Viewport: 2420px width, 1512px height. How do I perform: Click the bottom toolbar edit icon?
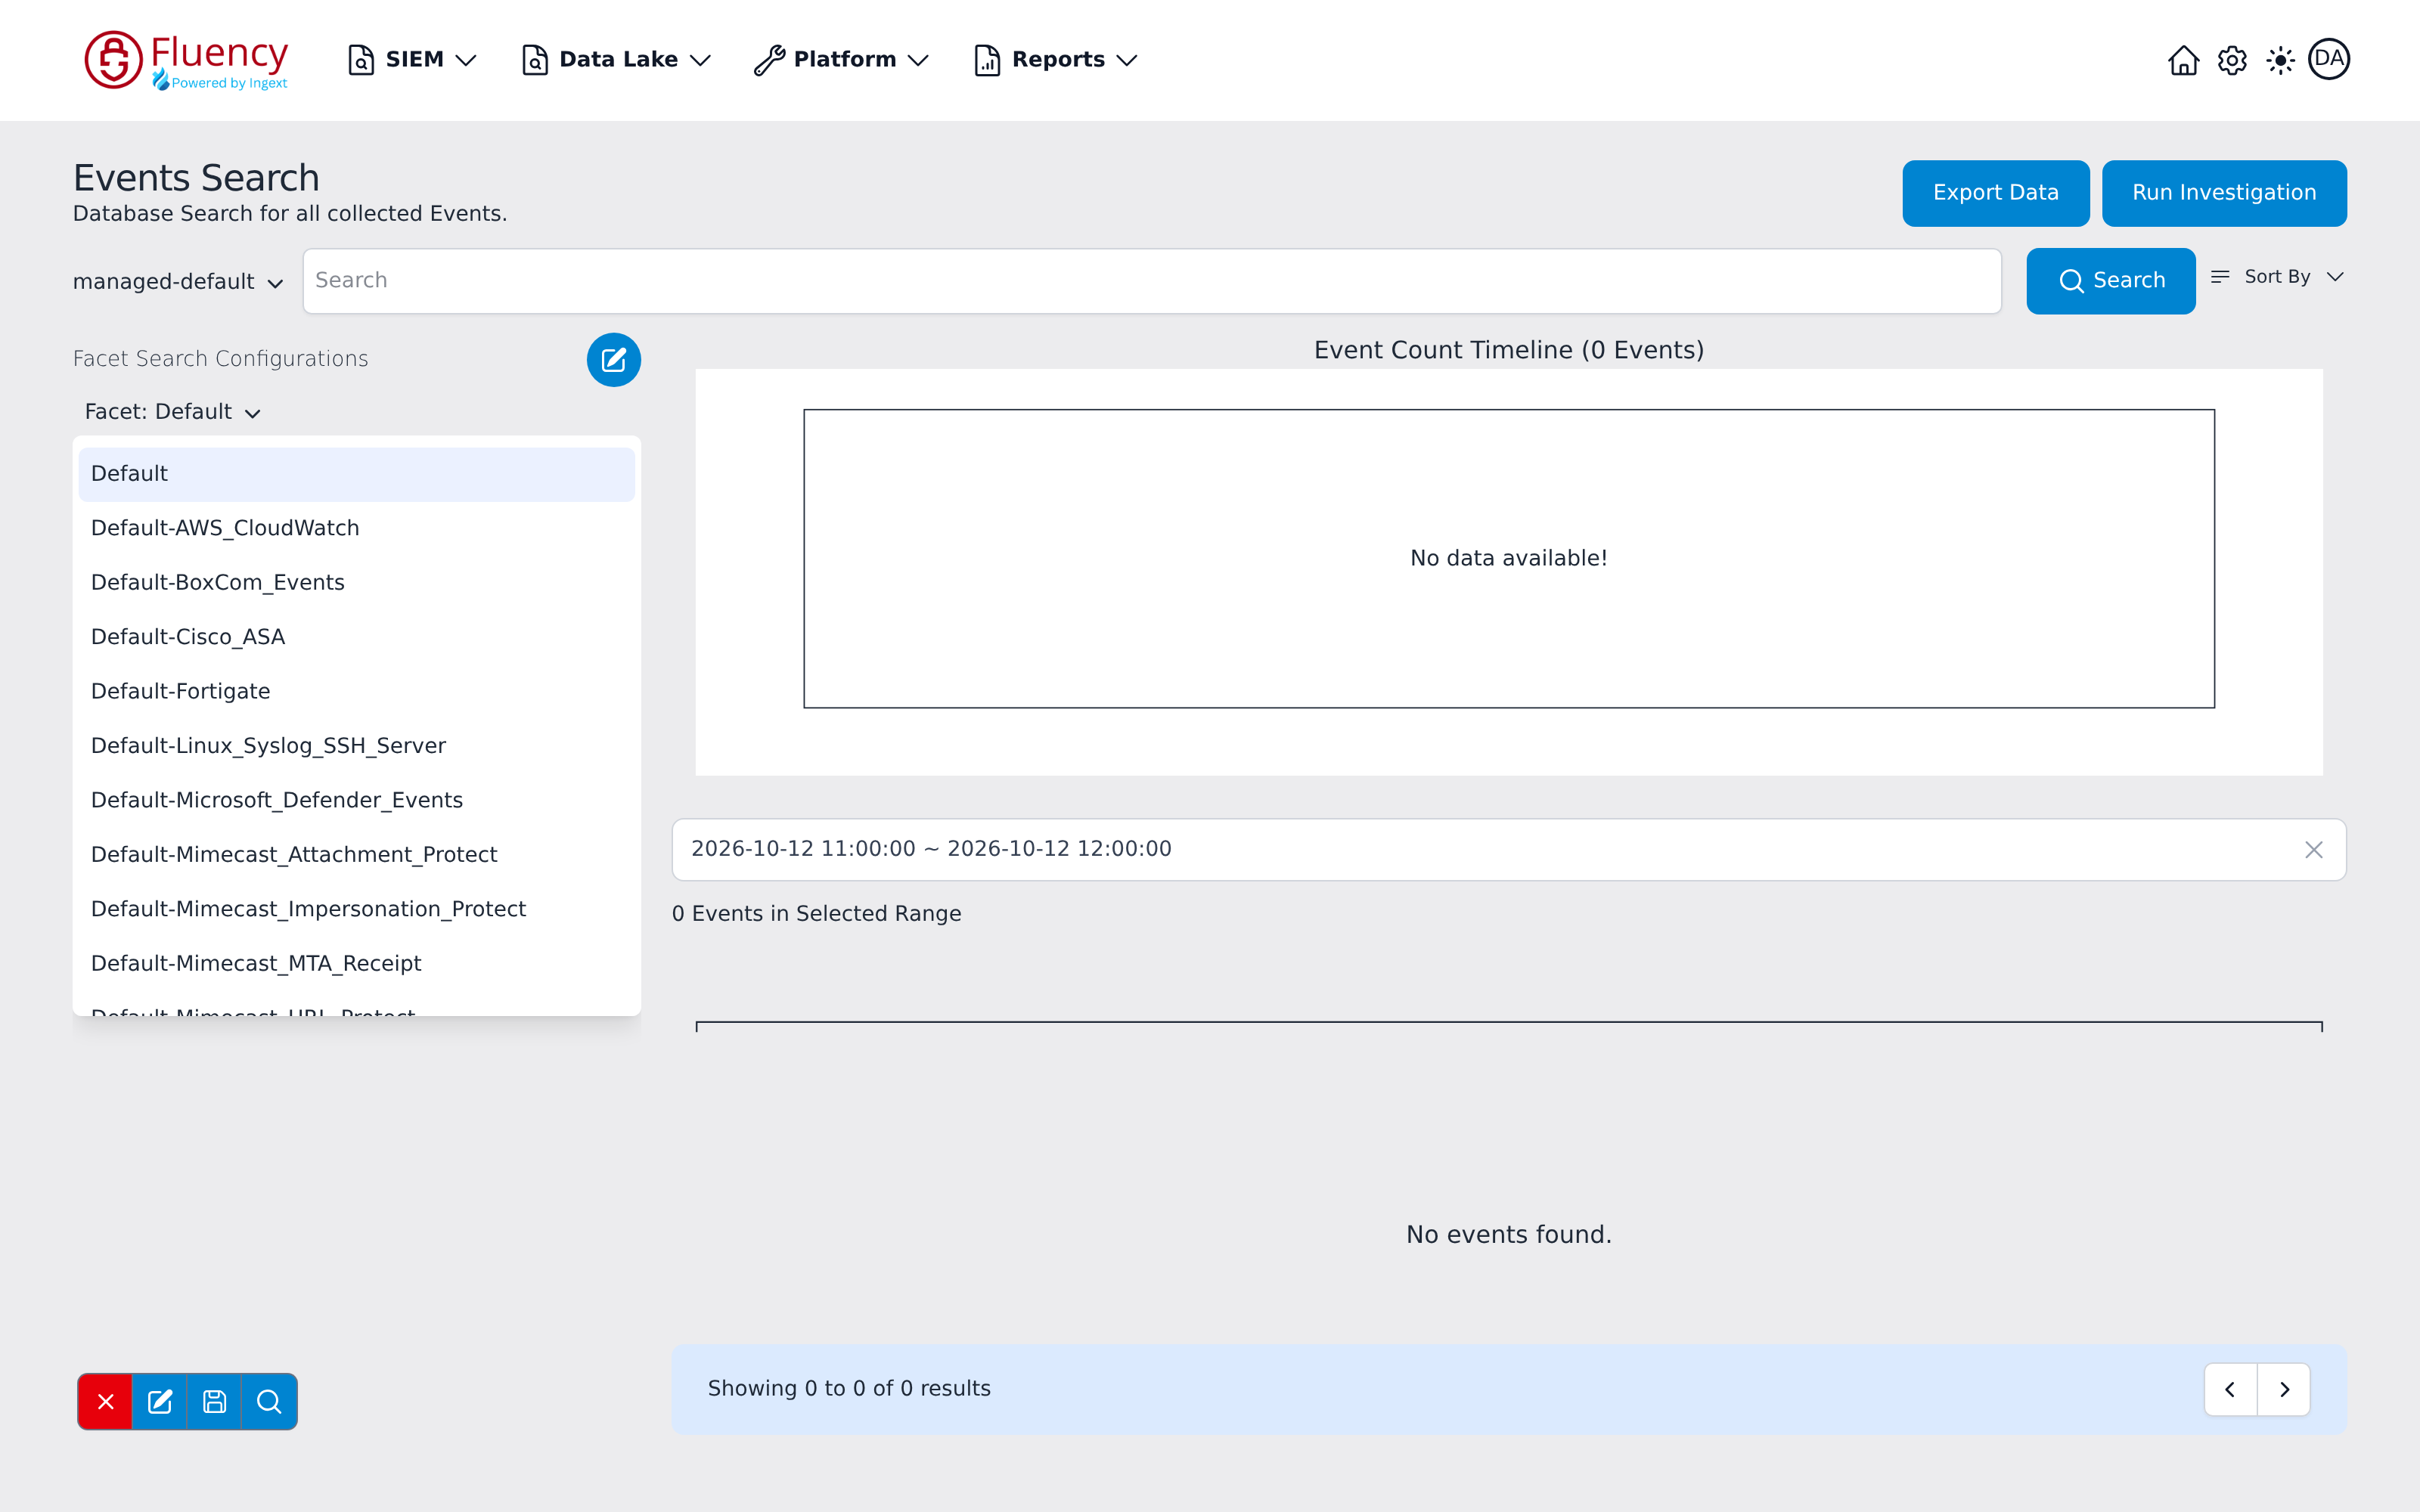[x=160, y=1402]
